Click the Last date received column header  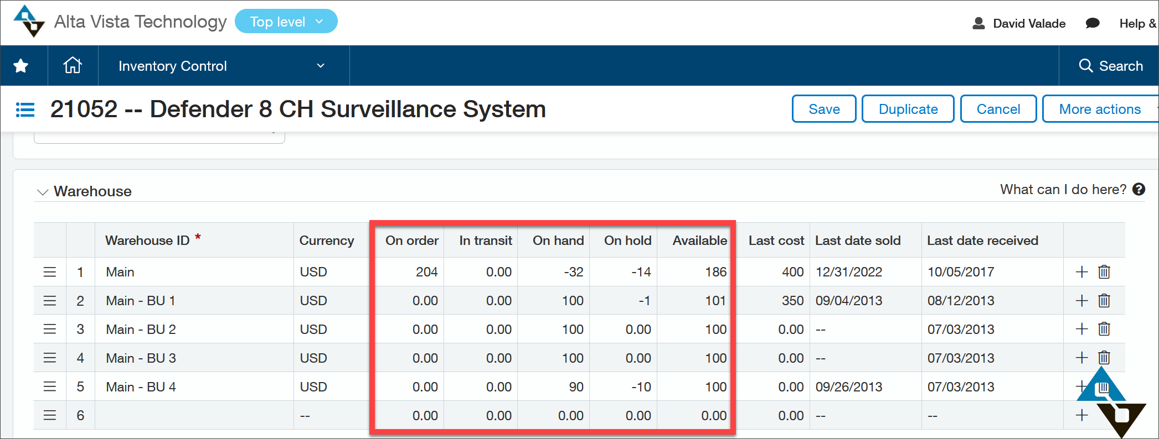click(982, 241)
